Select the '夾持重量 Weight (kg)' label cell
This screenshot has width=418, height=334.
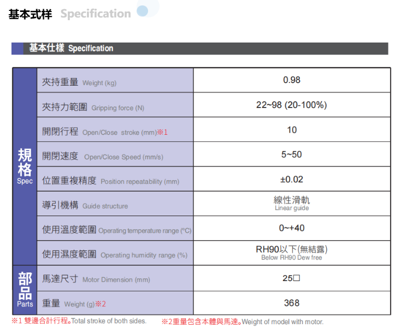click(x=115, y=80)
